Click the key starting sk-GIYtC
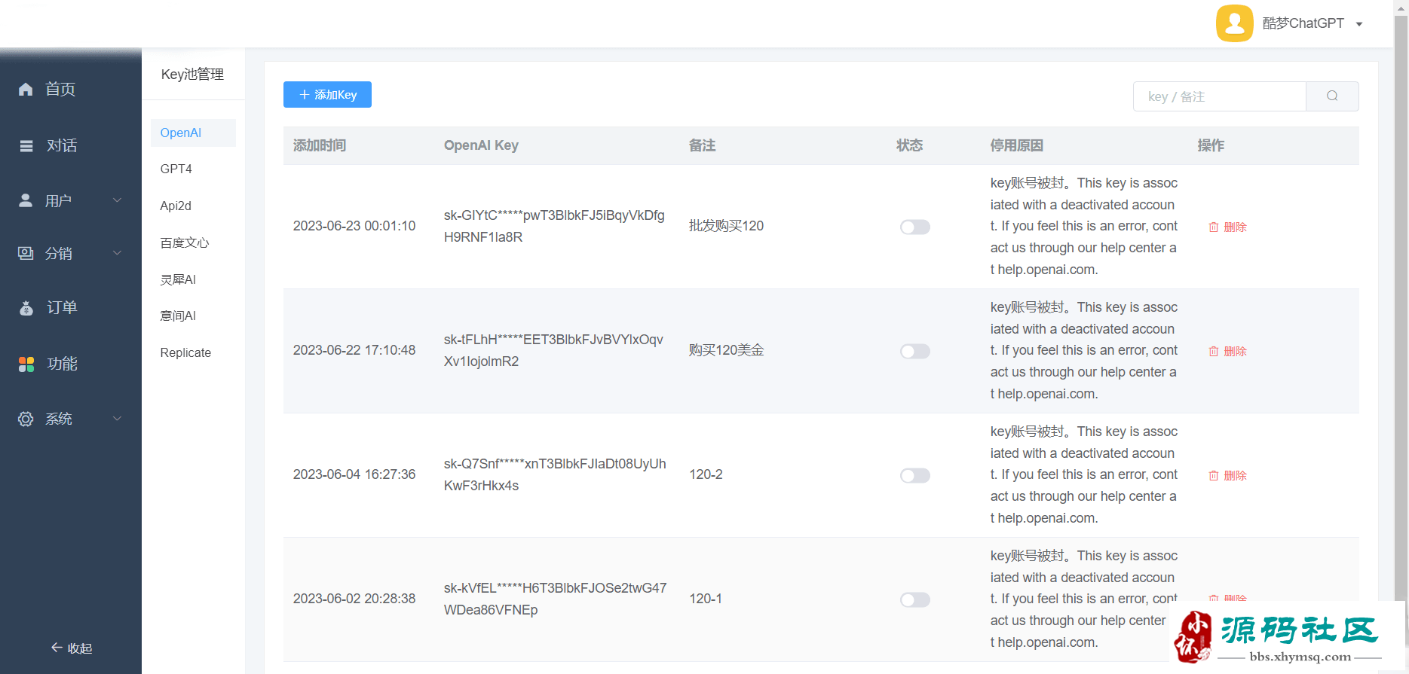The height and width of the screenshot is (674, 1409). point(554,226)
